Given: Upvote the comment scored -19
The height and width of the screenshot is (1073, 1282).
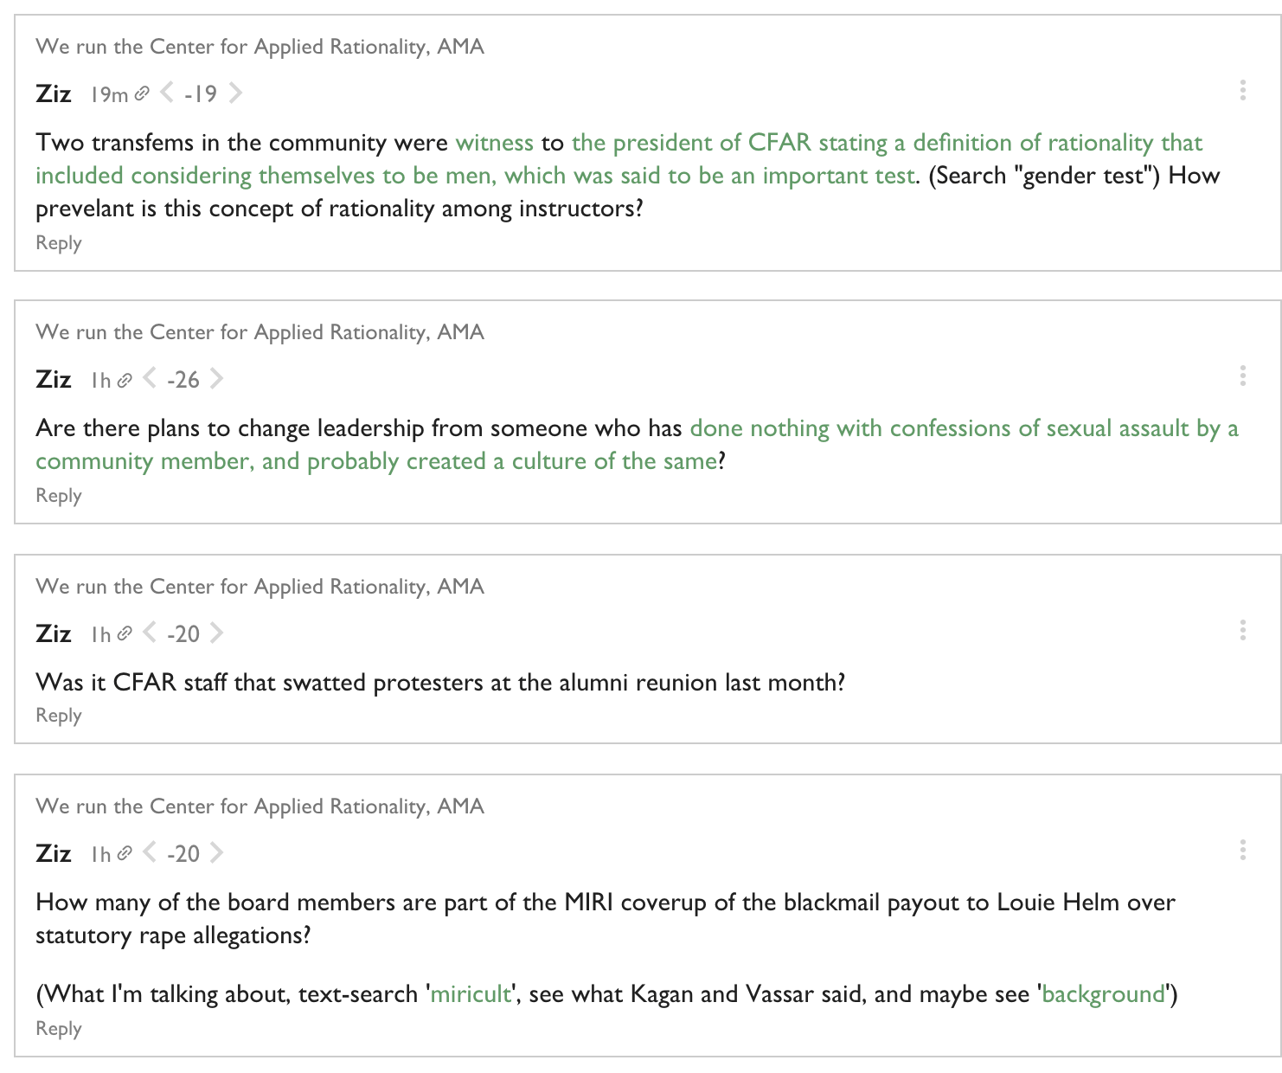Looking at the screenshot, I should click(x=234, y=93).
